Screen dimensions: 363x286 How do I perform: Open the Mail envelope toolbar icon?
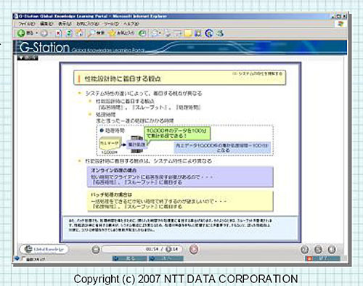tap(155, 33)
